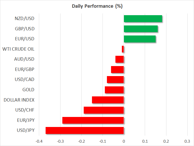Select the green NZD/USD bar
This screenshot has height=146, width=194.
[x=143, y=19]
